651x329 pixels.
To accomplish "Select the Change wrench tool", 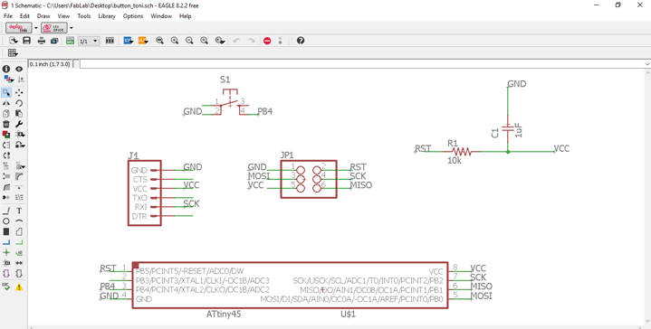I will tap(19, 124).
